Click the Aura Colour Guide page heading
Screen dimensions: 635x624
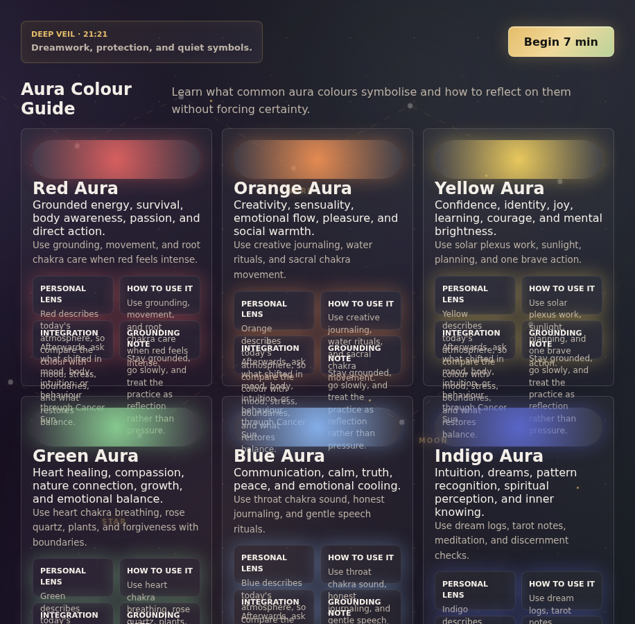point(76,98)
